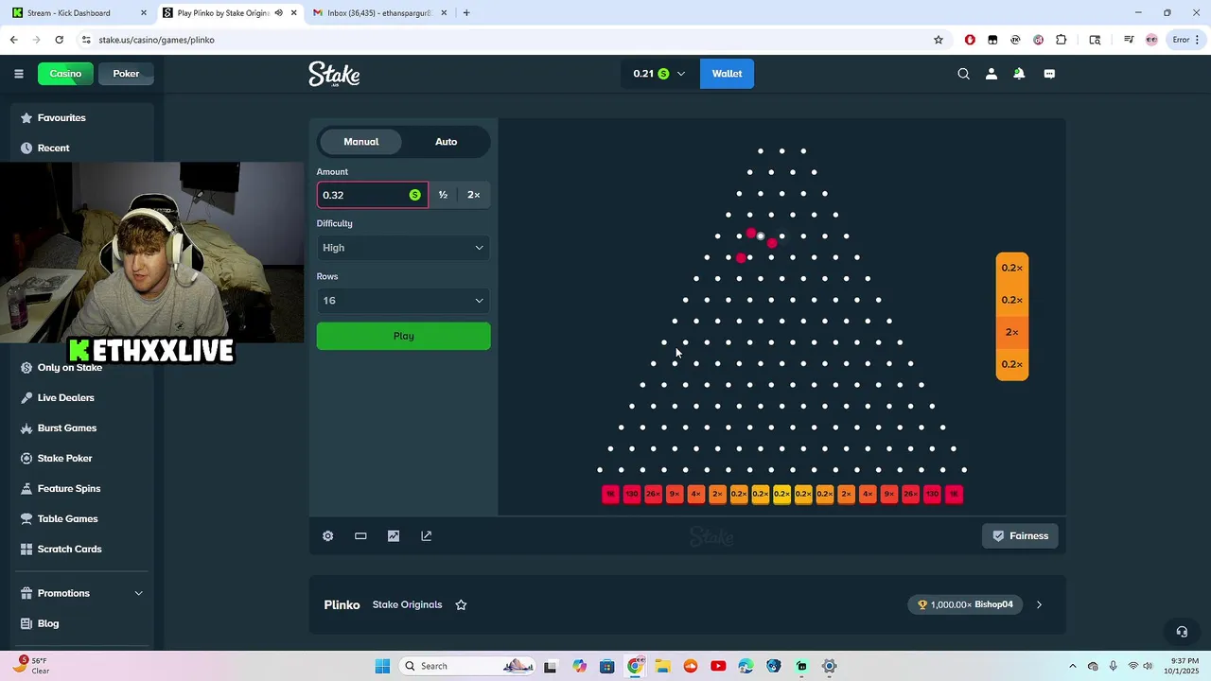This screenshot has height=681, width=1211.
Task: Open Chrome media controls icon
Action: click(1129, 40)
